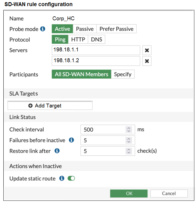The height and width of the screenshot is (203, 196).
Task: Adjust the Restore link after stepper
Action: 129,151
